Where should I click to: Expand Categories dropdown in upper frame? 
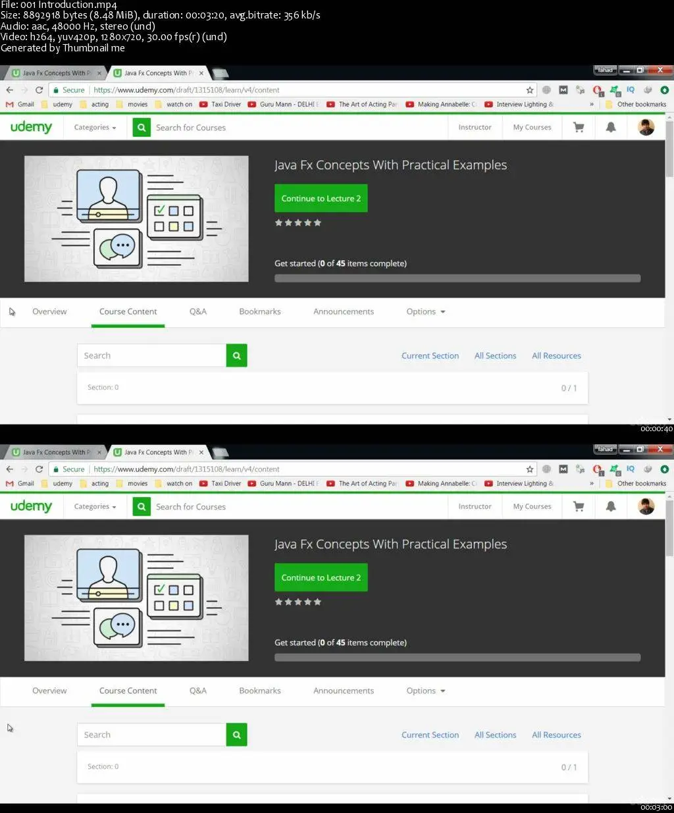pyautogui.click(x=95, y=128)
